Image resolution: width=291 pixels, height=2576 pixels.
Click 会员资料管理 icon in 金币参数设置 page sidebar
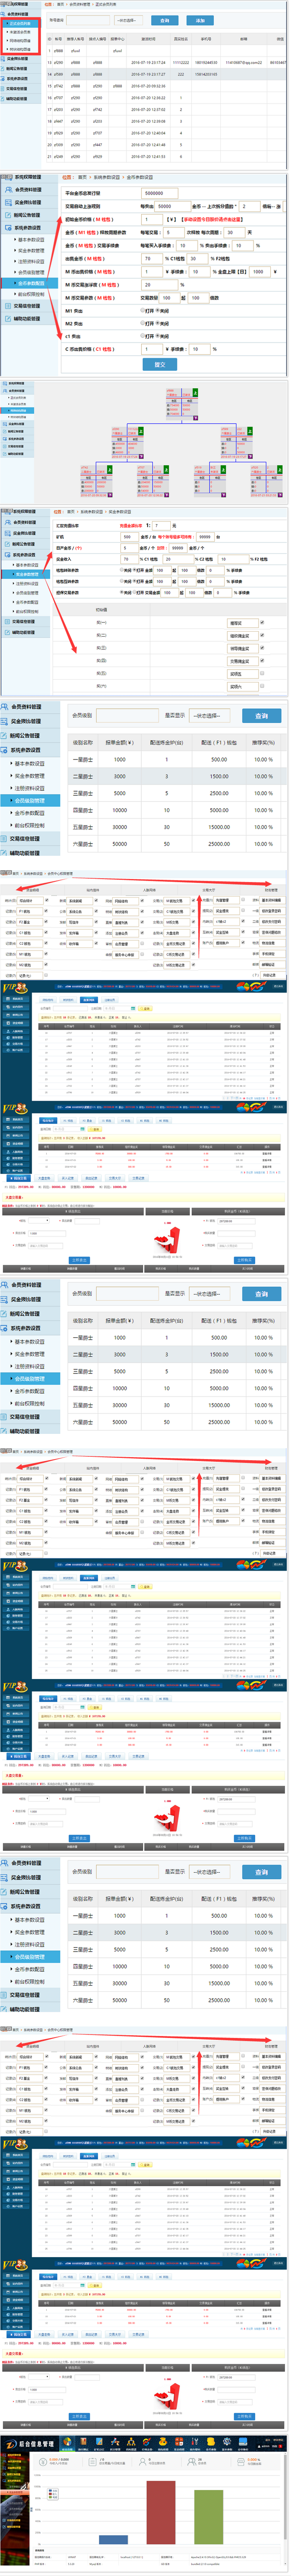8,190
